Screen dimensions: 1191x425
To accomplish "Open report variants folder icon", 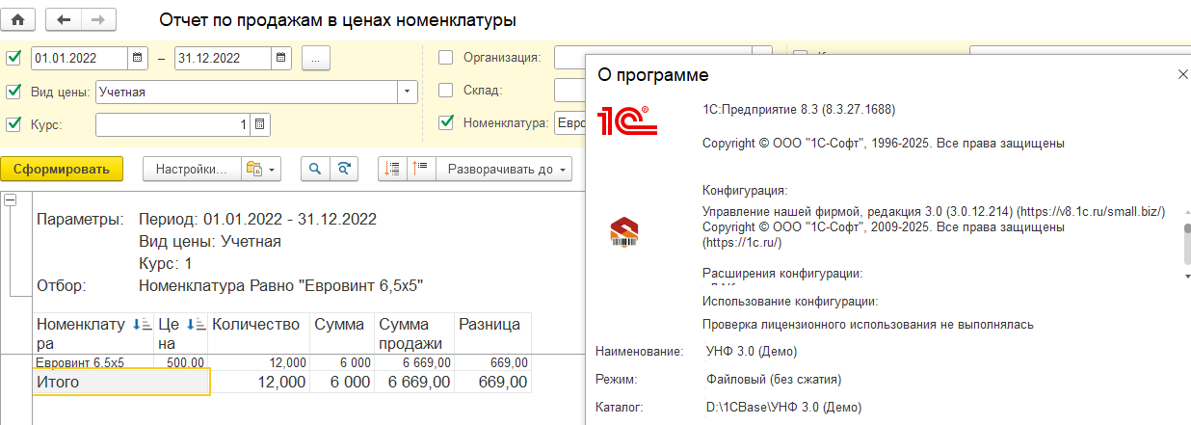I will coord(261,169).
